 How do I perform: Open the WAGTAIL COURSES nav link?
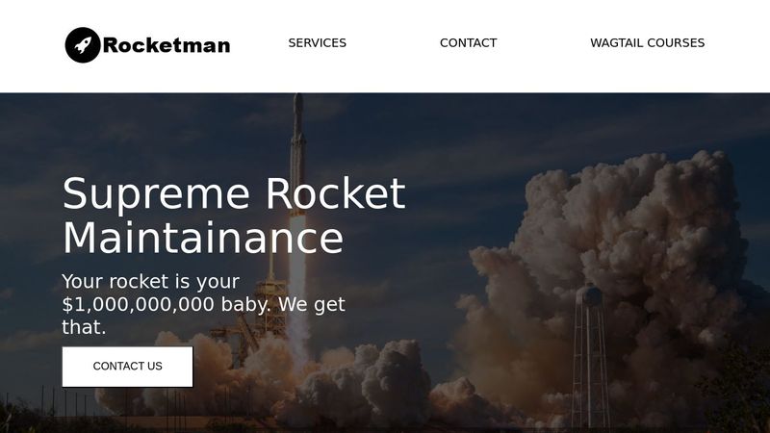[647, 43]
